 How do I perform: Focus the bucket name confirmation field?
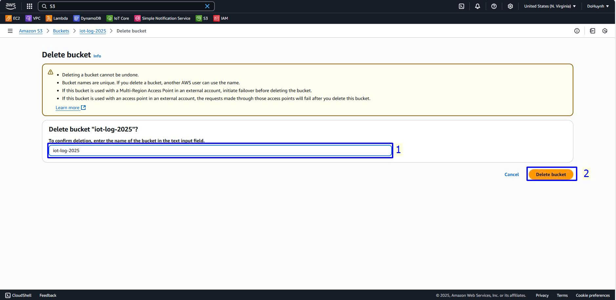click(x=220, y=150)
